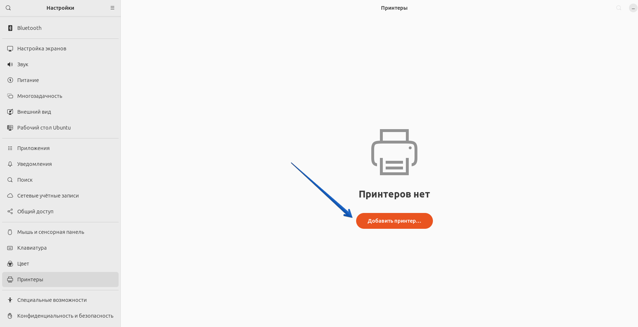Open Специальные возможности settings
The image size is (638, 327).
pyautogui.click(x=52, y=300)
